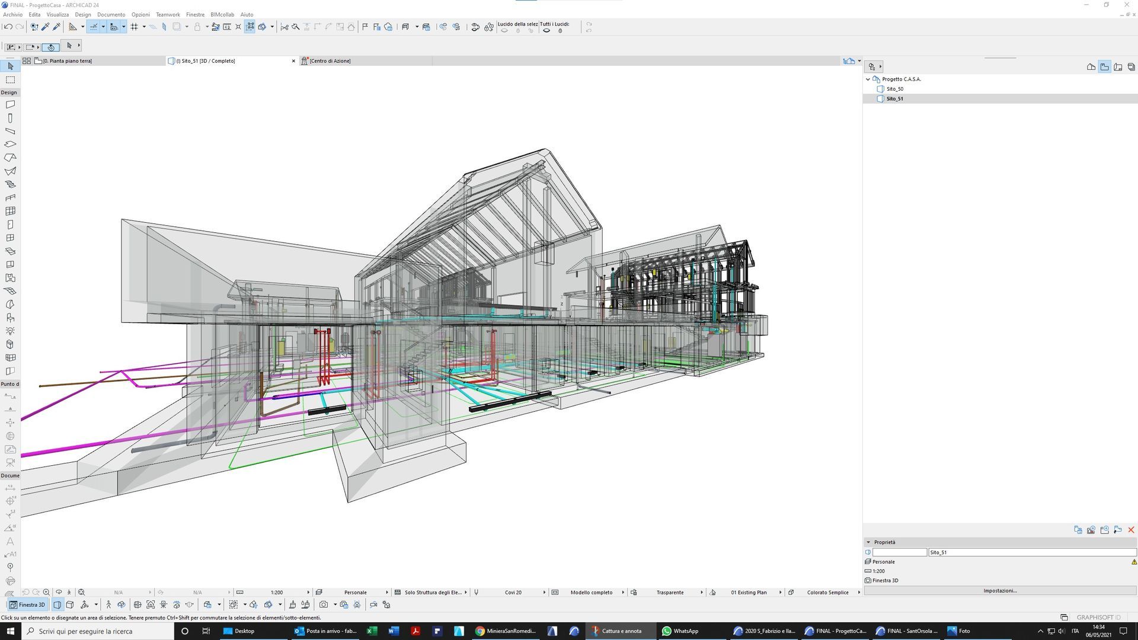The width and height of the screenshot is (1138, 640).
Task: Click the Inject Parameters syringe icon
Action: 56,27
